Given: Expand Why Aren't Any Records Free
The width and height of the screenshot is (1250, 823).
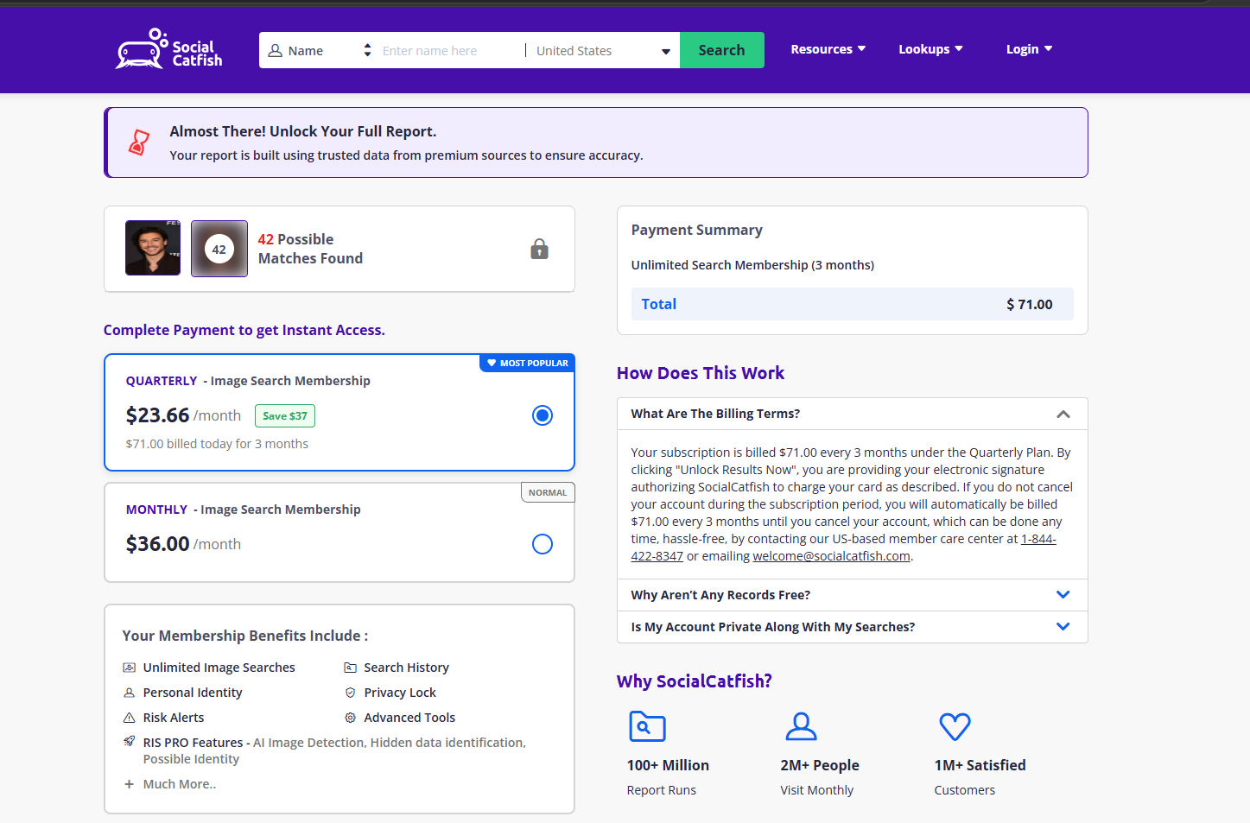Looking at the screenshot, I should click(852, 595).
